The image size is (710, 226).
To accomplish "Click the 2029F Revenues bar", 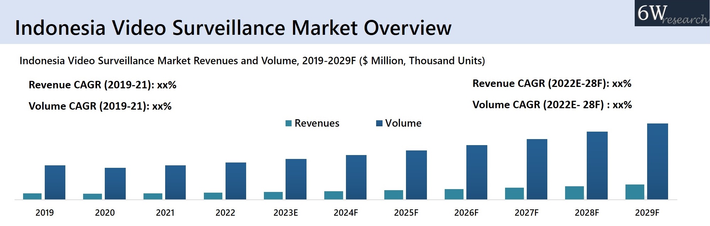I will point(635,192).
